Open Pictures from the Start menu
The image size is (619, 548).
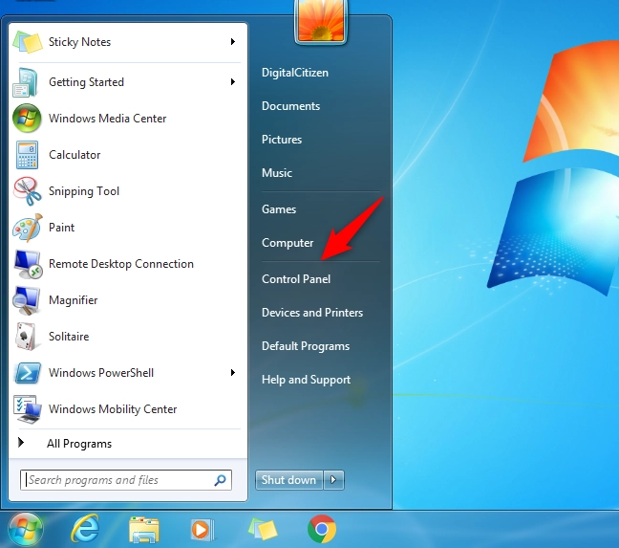282,140
